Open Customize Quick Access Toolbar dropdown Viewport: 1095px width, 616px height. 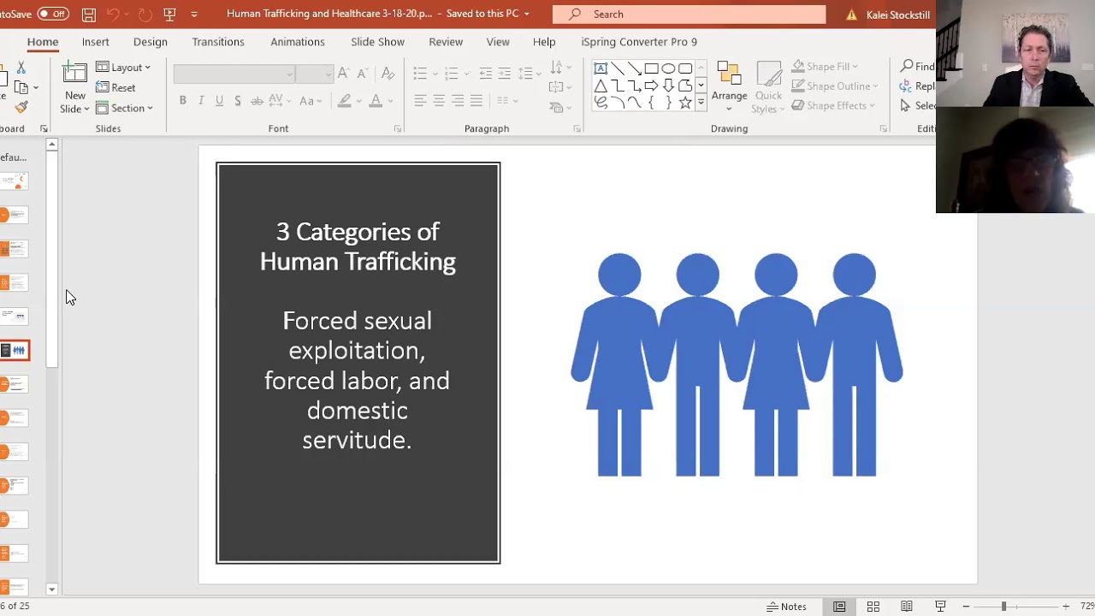coord(194,14)
